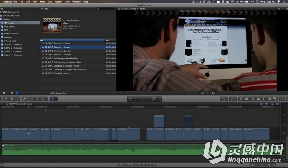Open the Themes browser
This screenshot has height=168, width=288.
coord(275,99)
